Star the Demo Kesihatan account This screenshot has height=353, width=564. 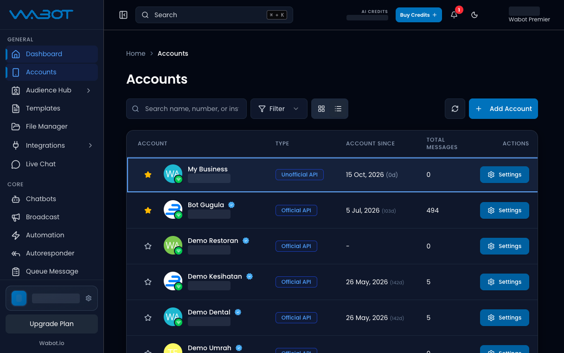point(148,282)
